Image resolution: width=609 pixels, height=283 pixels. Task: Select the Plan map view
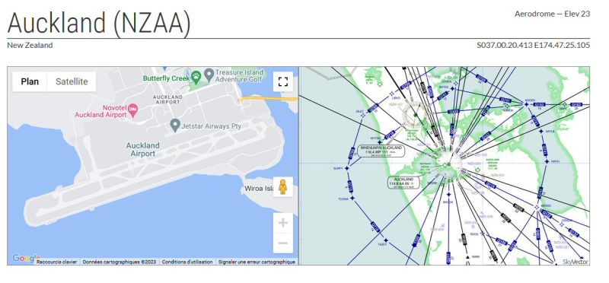pos(30,81)
